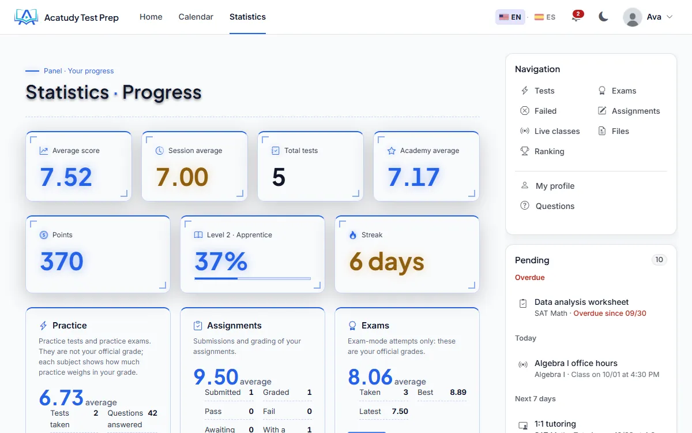Click the 'Overdue since 09/30' text
Image resolution: width=692 pixels, height=433 pixels.
tap(610, 313)
